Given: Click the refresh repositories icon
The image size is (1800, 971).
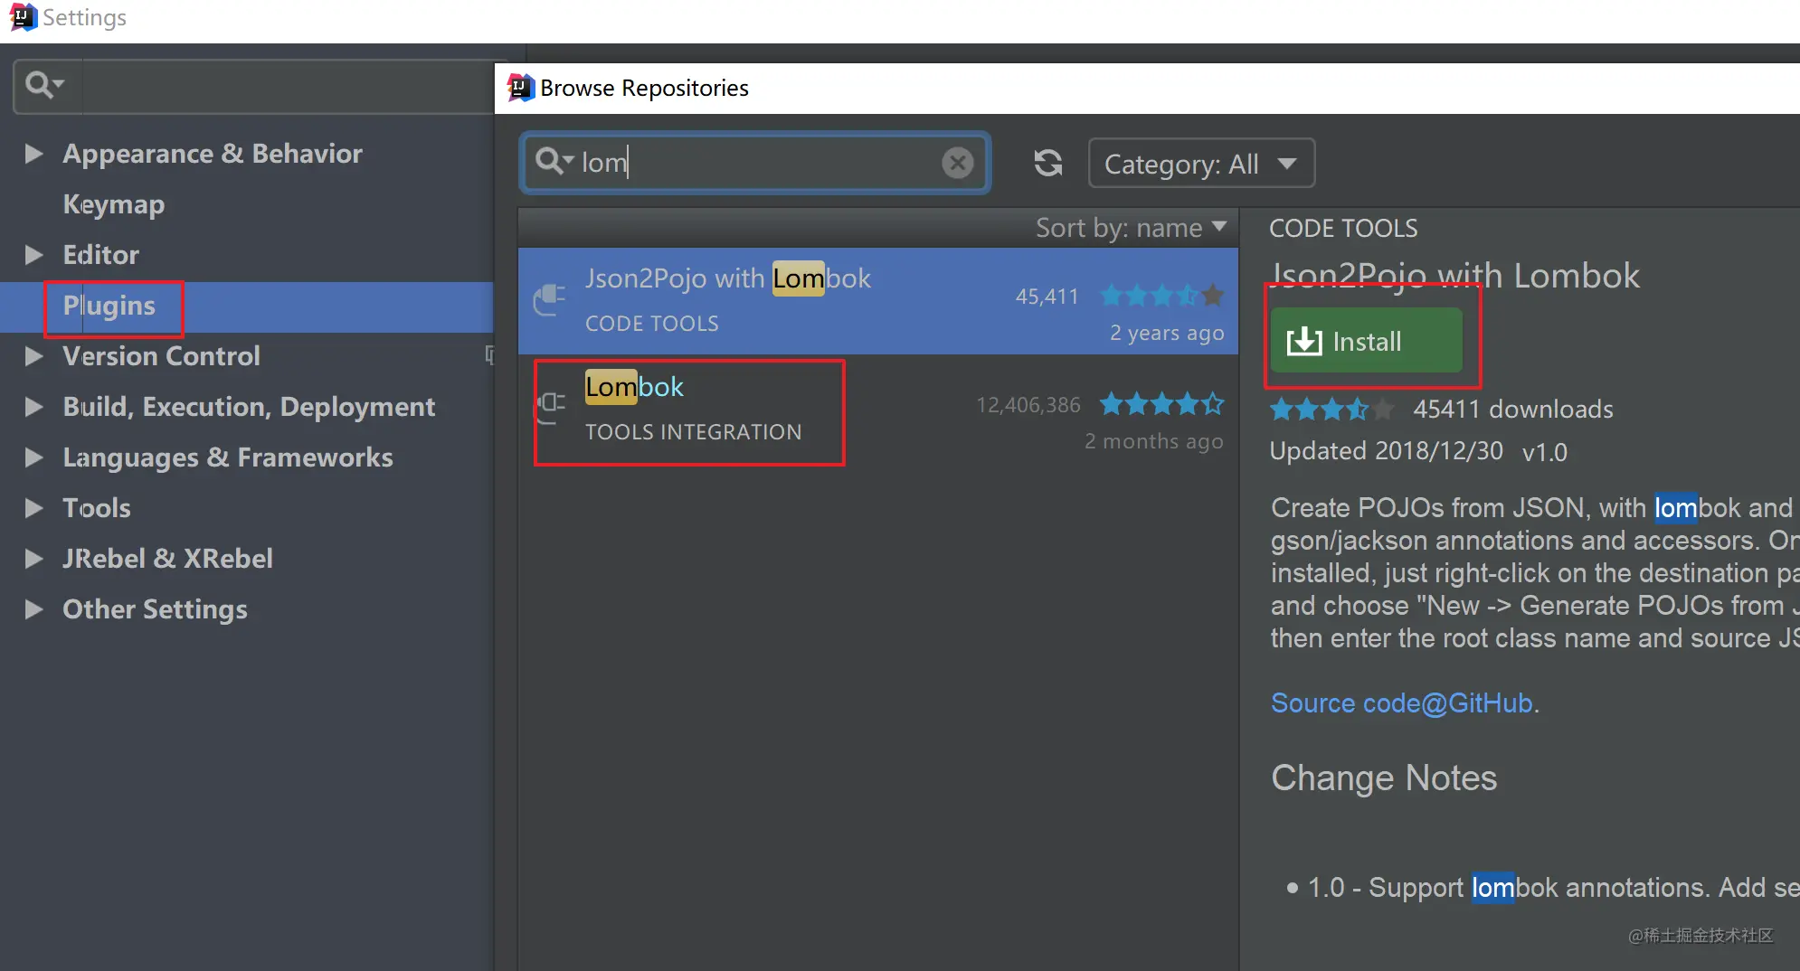Looking at the screenshot, I should pos(1048,163).
